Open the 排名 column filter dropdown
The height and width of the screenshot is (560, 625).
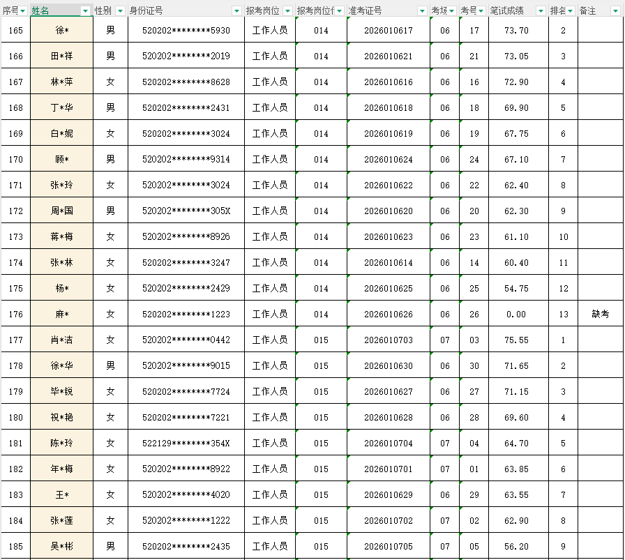(x=570, y=11)
